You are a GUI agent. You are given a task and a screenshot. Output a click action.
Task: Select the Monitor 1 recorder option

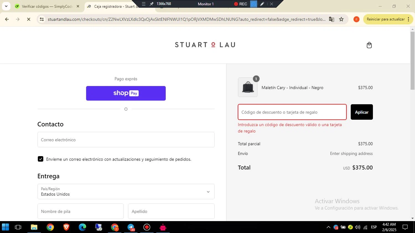click(206, 4)
